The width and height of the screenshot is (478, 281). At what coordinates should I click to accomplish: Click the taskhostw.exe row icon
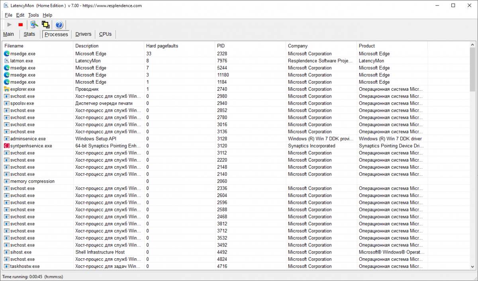(x=7, y=266)
